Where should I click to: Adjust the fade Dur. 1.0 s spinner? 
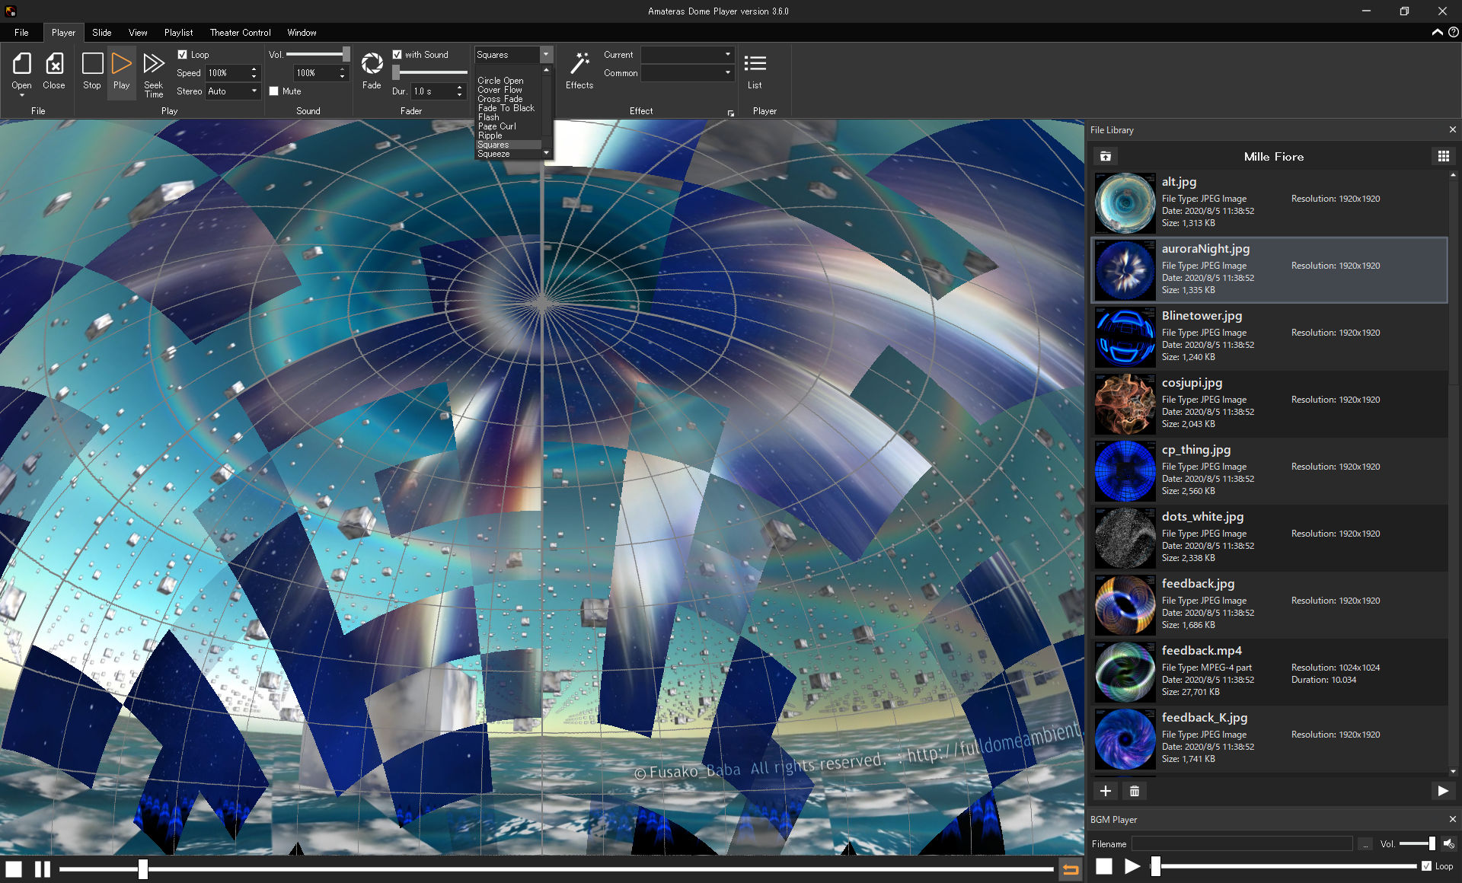438,91
